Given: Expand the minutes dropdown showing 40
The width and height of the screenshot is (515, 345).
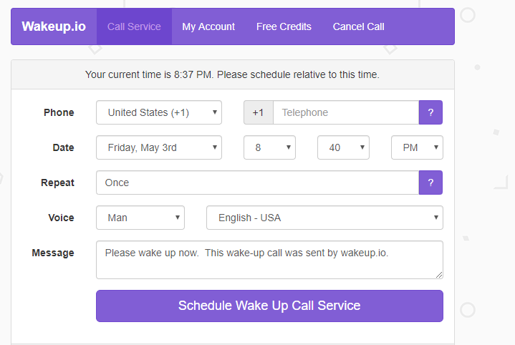Looking at the screenshot, I should [x=343, y=147].
